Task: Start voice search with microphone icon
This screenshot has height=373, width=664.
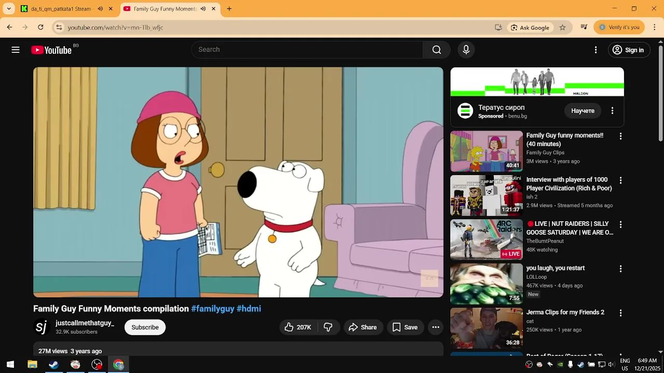Action: tap(466, 50)
